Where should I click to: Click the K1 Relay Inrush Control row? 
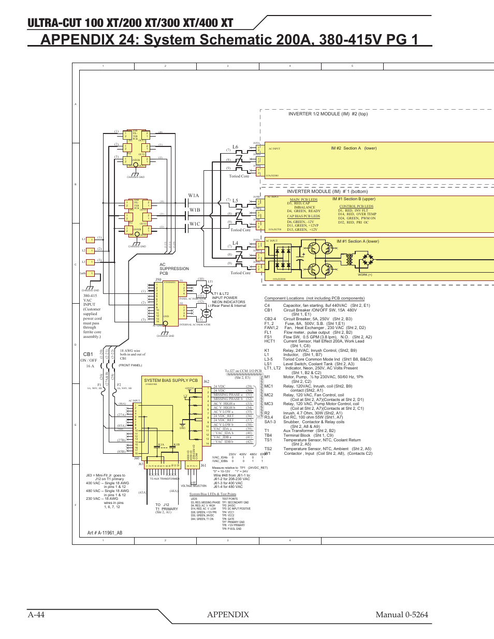311,350
